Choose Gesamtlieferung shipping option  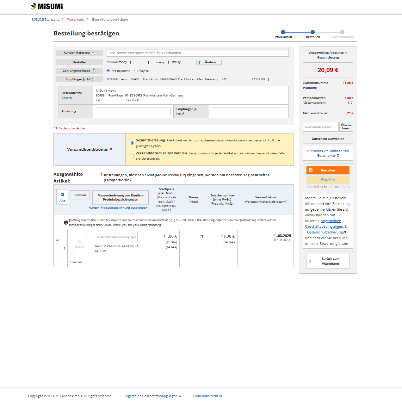132,143
